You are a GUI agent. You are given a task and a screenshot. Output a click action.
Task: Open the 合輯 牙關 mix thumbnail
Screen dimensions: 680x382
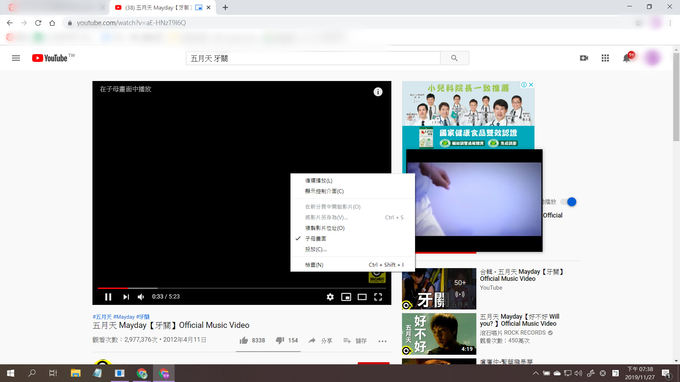pos(439,289)
